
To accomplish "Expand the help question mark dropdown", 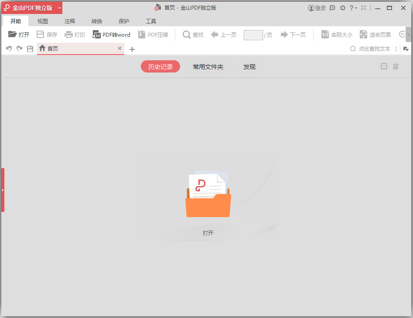I will [353, 8].
